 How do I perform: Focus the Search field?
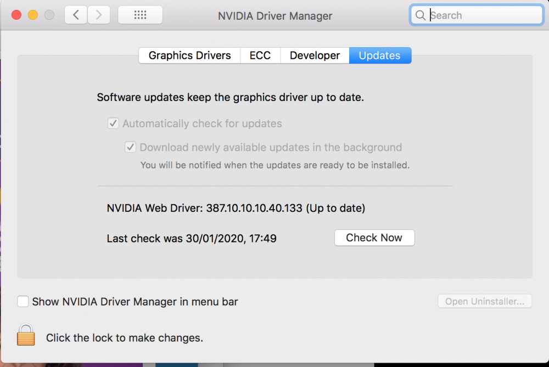tap(477, 15)
